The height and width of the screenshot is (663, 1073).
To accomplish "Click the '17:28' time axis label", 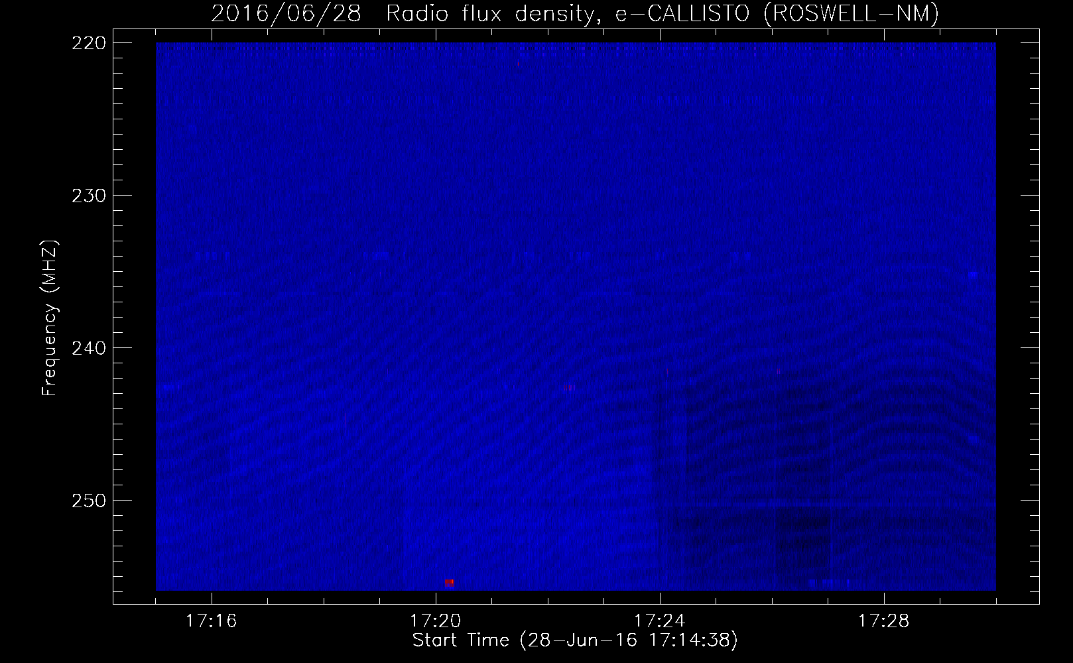I will pos(884,621).
